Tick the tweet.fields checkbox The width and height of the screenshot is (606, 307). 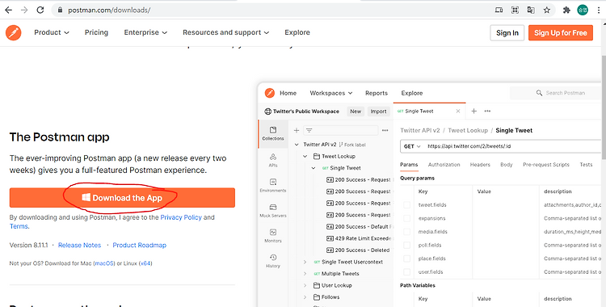(406, 205)
